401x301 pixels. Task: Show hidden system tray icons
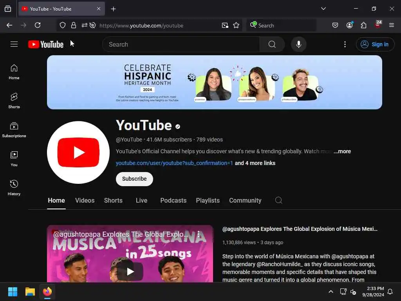(x=331, y=292)
